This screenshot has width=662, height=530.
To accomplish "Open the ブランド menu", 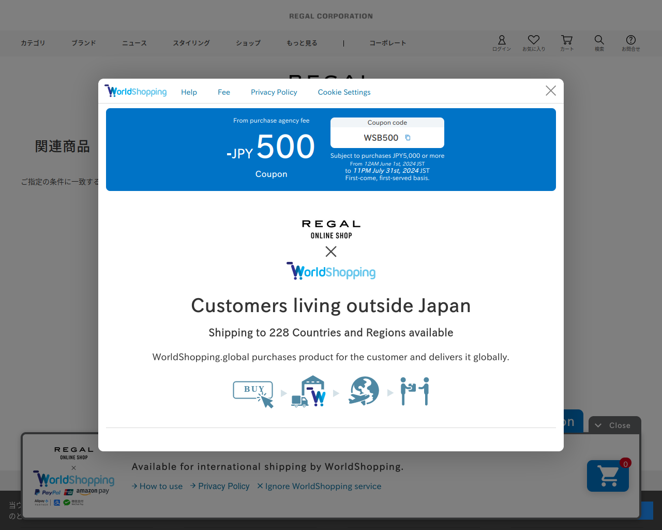I will (84, 43).
